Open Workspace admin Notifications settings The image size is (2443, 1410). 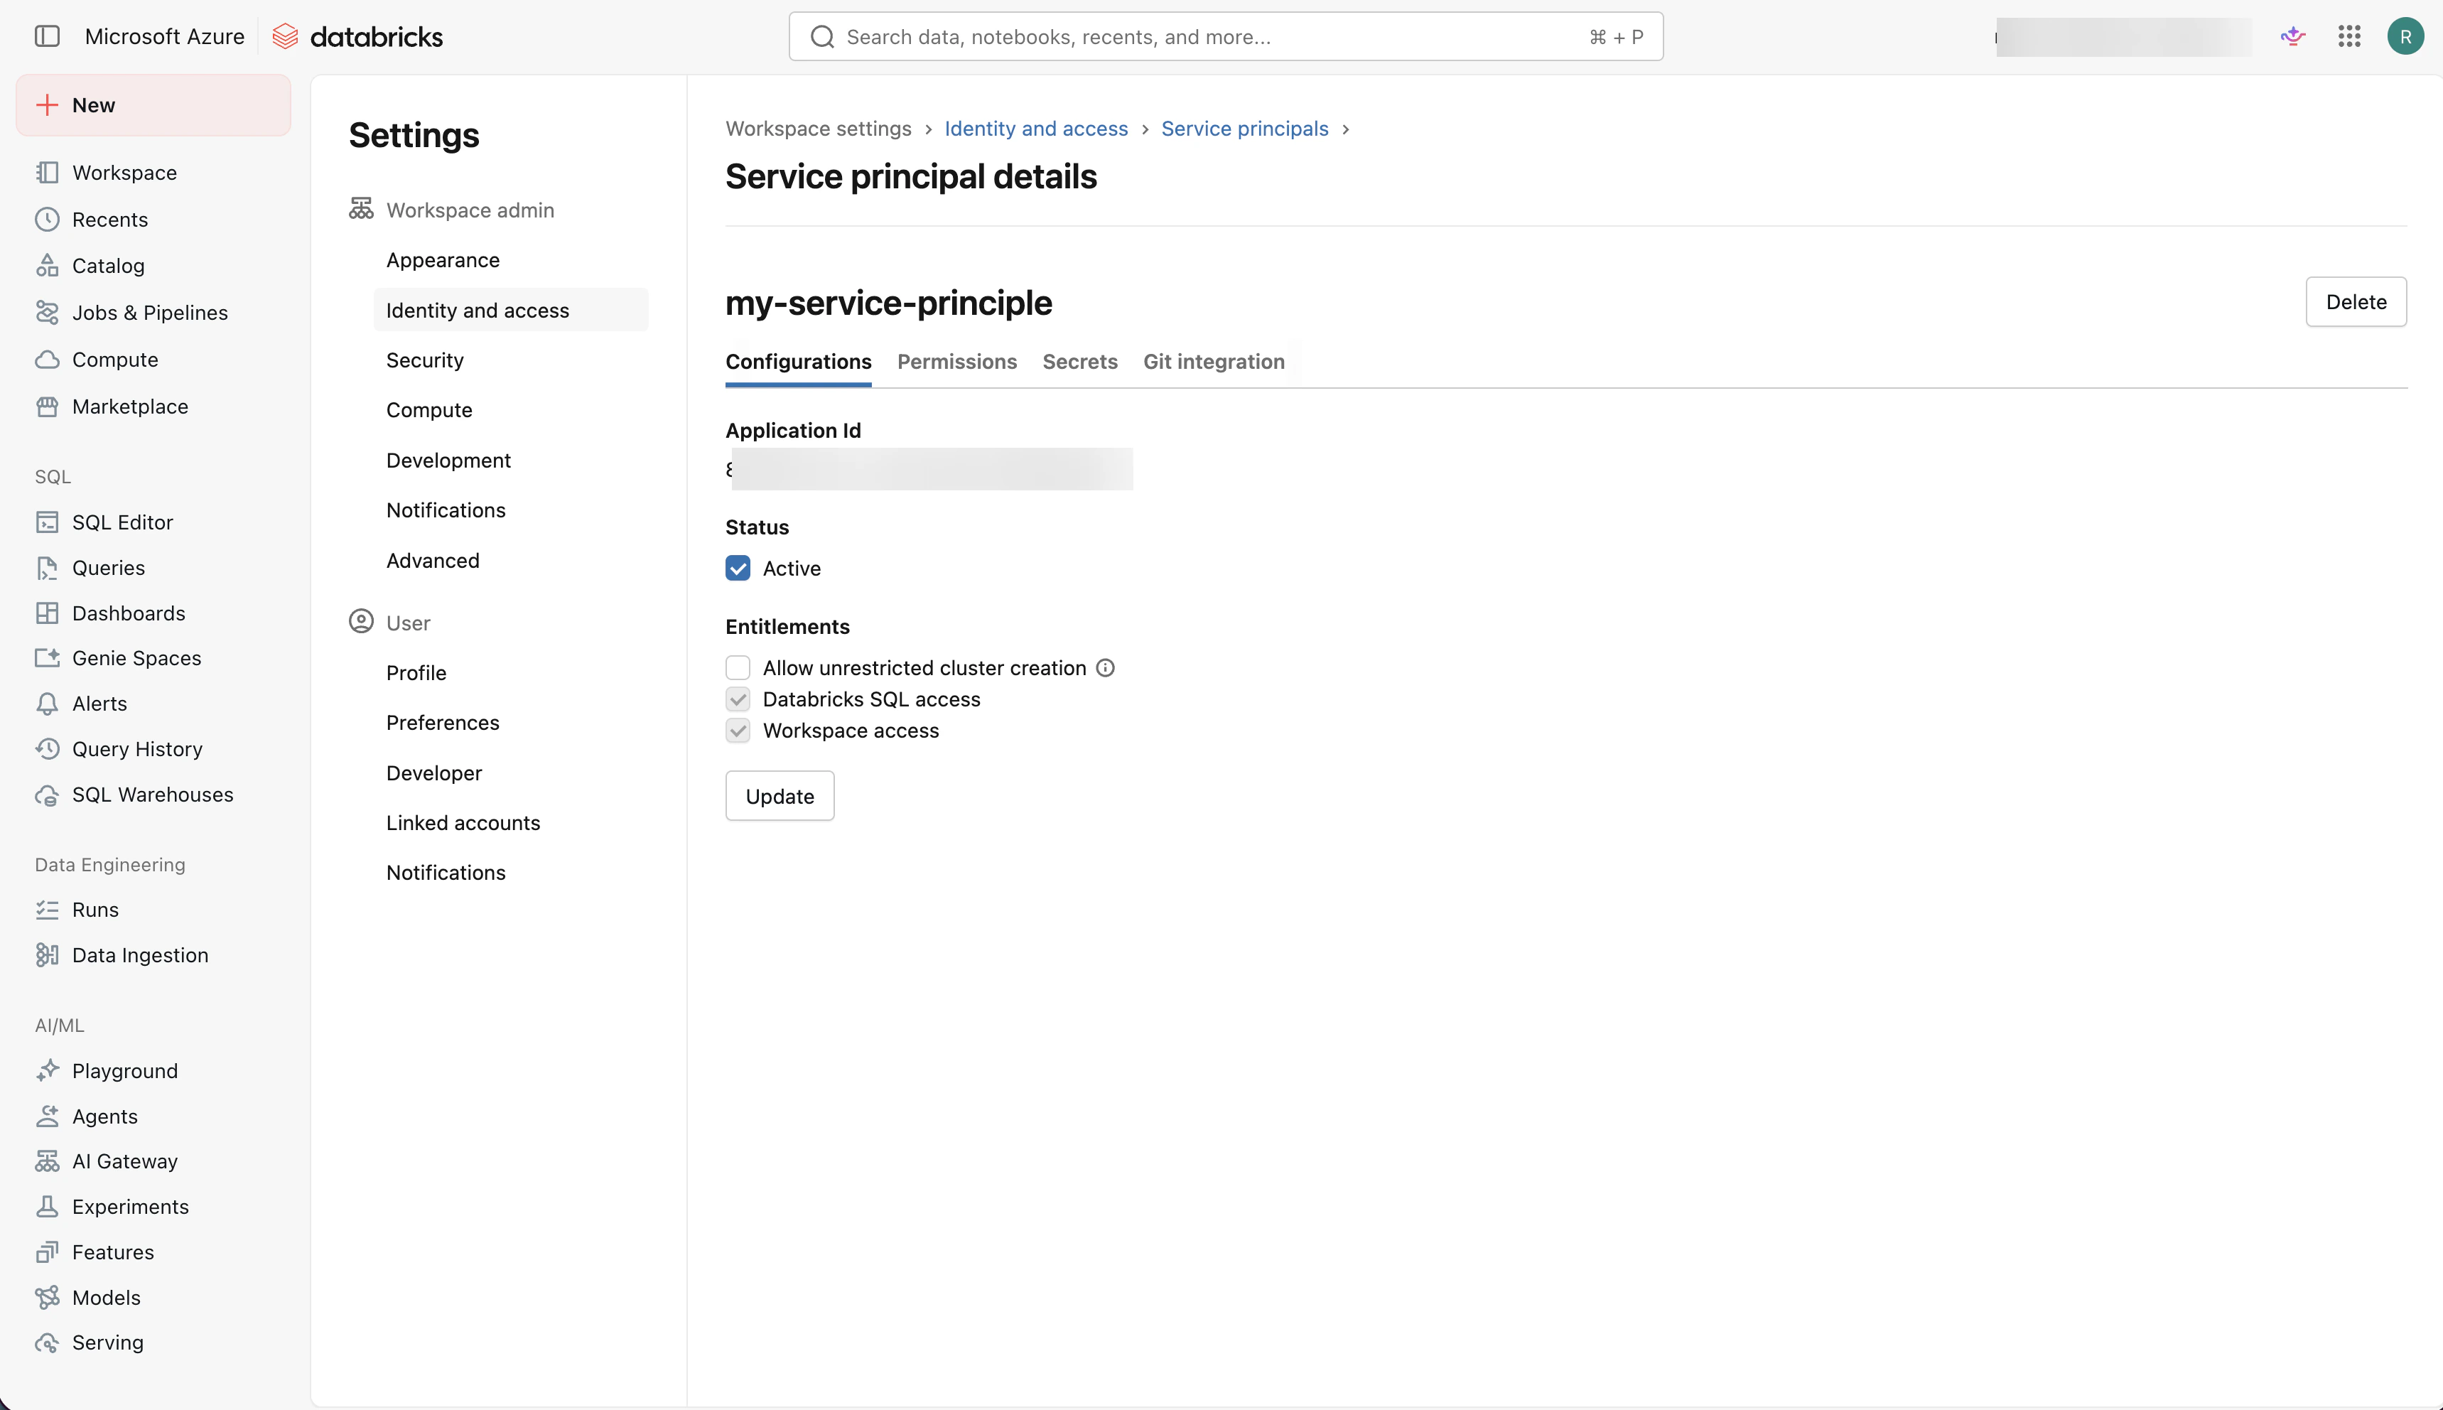[x=510, y=510]
